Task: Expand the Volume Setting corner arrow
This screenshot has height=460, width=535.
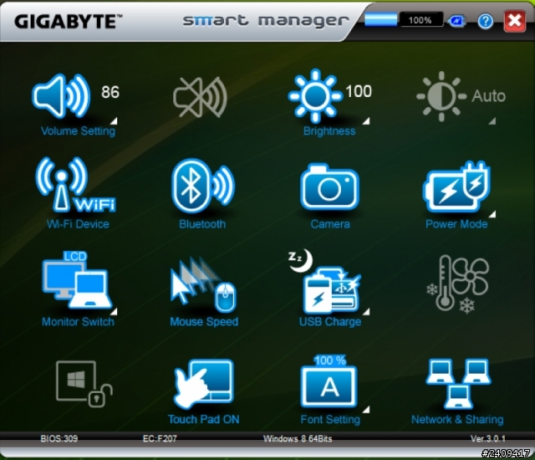Action: 114,121
